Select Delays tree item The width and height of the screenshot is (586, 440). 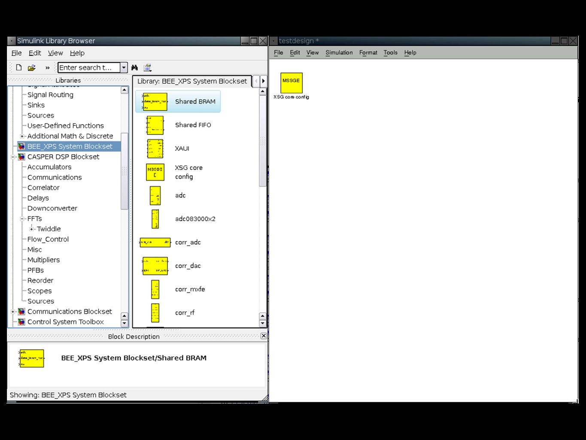[38, 198]
